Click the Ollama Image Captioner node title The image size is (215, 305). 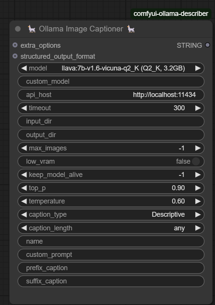(81, 29)
